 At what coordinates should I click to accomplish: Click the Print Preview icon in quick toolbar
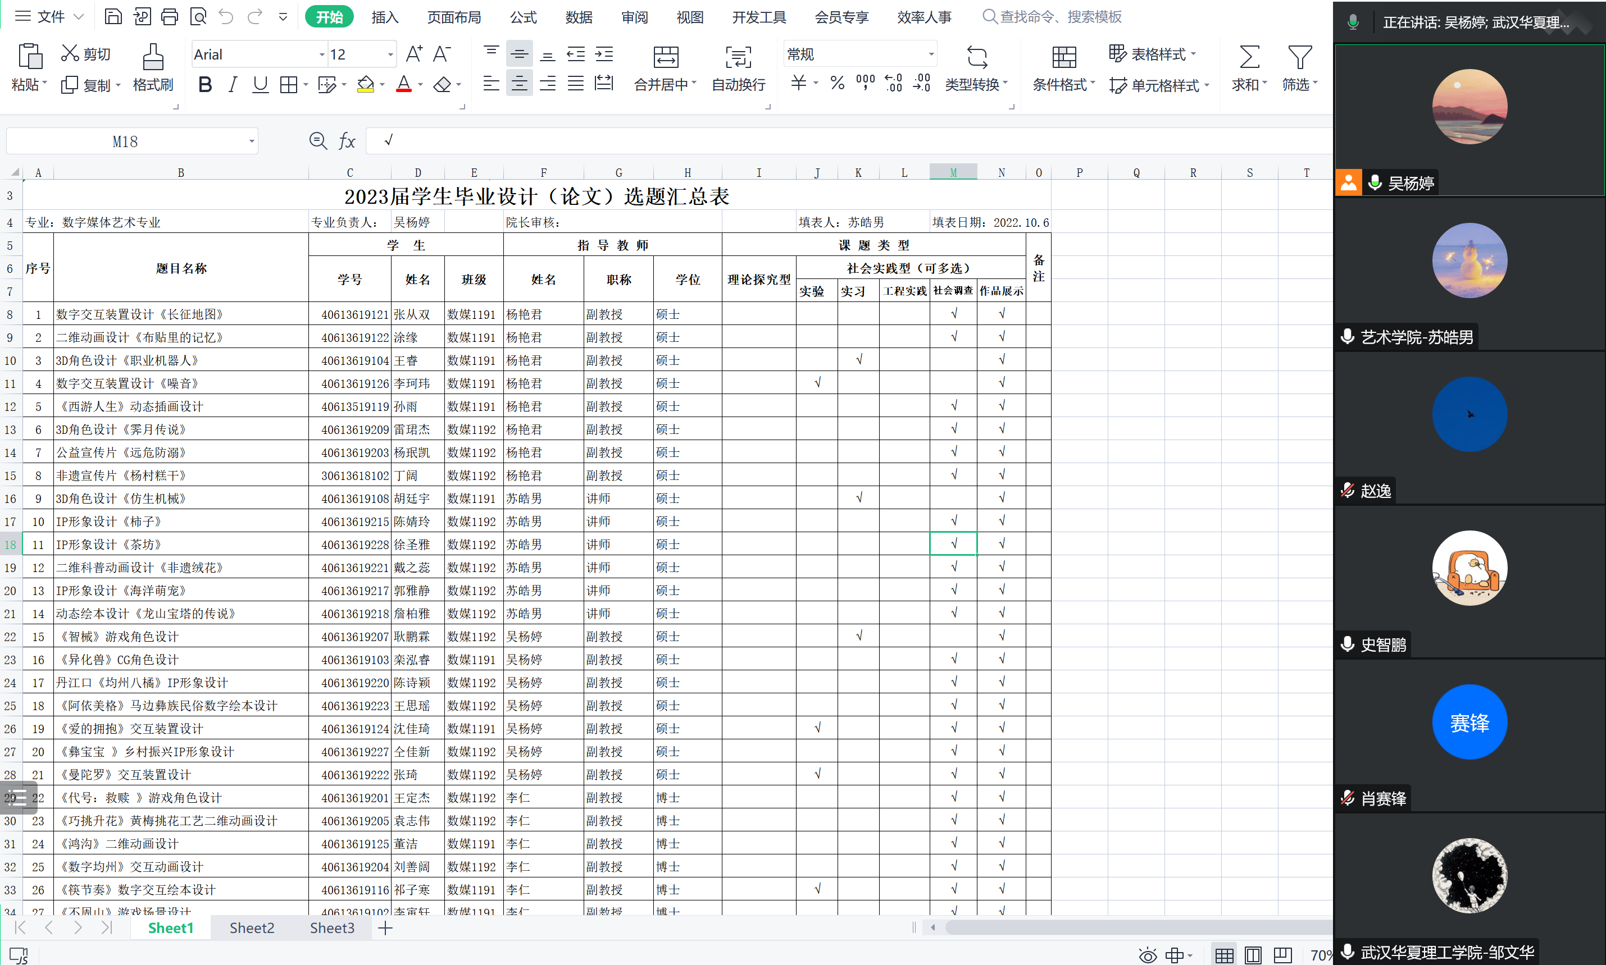(198, 16)
